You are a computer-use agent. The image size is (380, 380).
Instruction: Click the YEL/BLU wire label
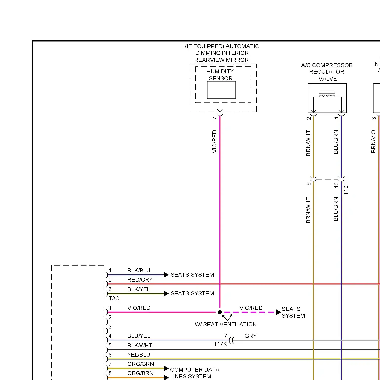coord(139,355)
